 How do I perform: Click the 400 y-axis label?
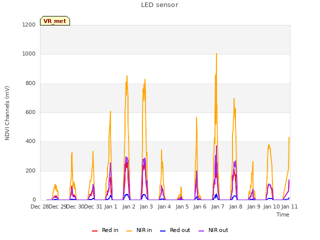point(30,141)
